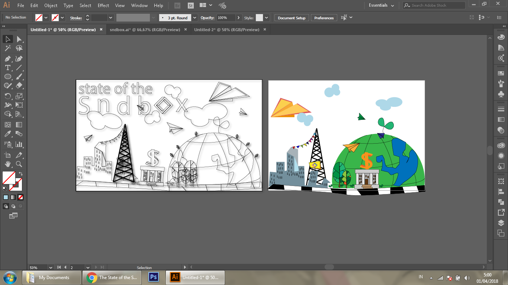Open the Brushes panel

[501, 84]
